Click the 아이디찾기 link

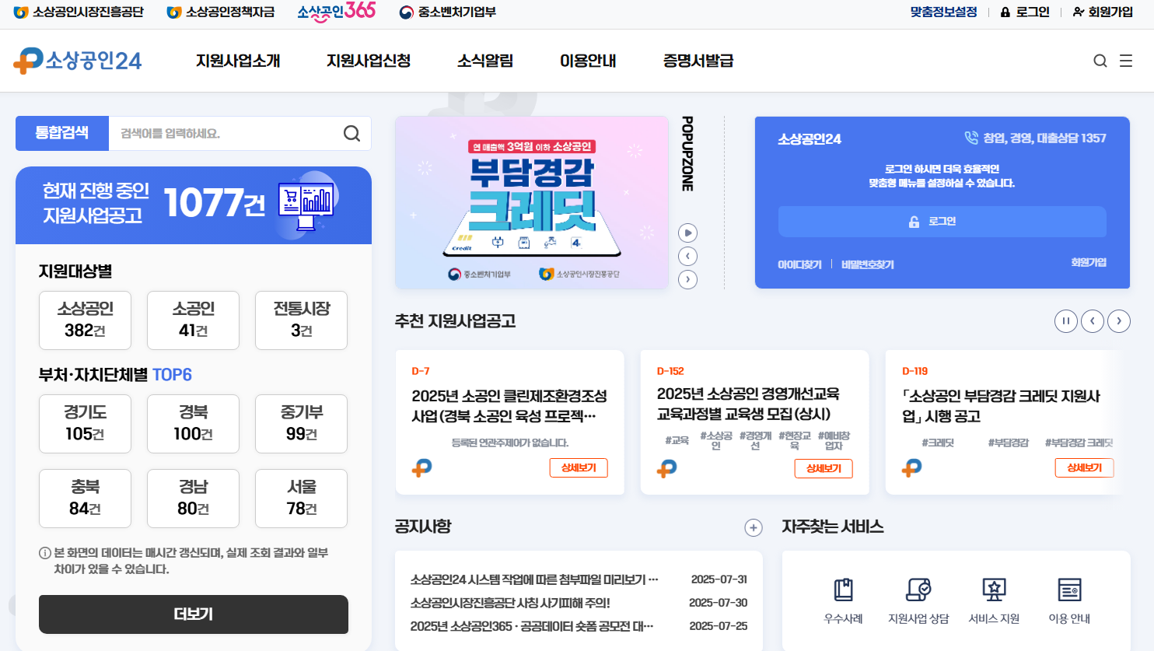point(799,264)
